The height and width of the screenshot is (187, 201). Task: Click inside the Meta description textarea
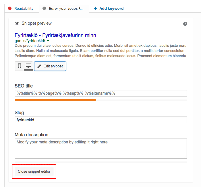[x=101, y=149]
